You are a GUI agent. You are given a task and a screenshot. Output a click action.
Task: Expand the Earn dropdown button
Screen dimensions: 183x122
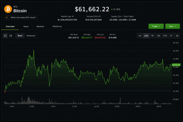point(173,26)
